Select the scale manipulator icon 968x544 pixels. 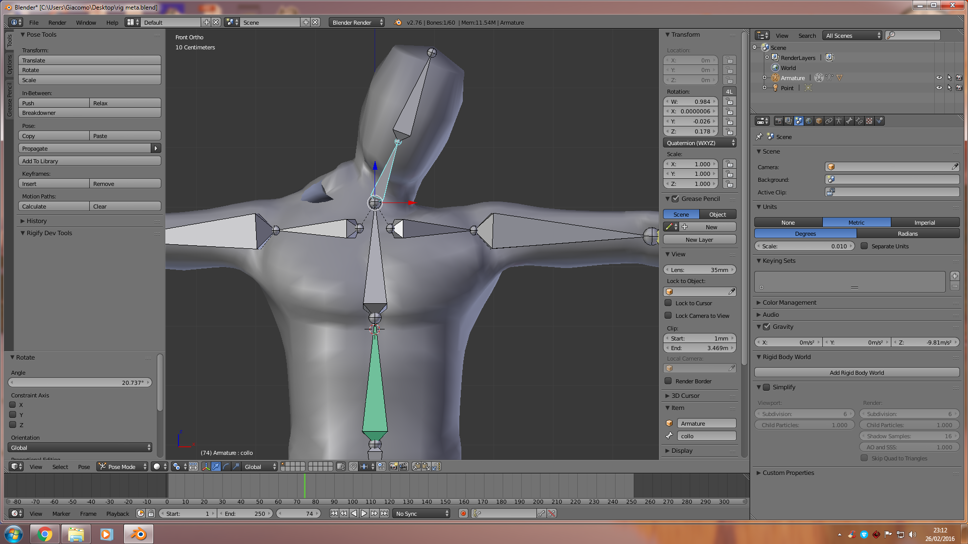(236, 467)
